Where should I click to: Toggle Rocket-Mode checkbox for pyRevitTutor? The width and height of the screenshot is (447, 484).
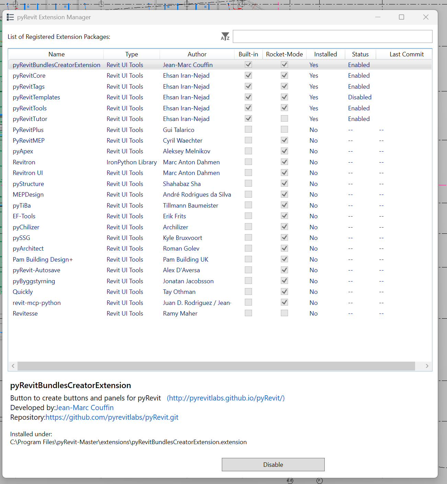pyautogui.click(x=284, y=119)
